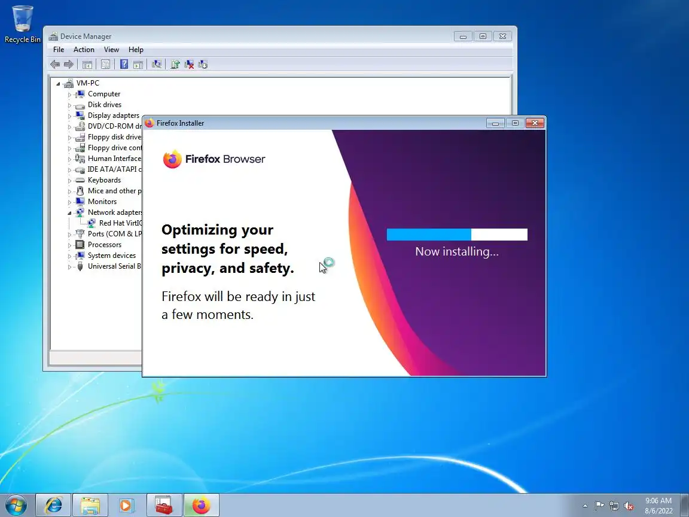689x517 pixels.
Task: Click Show desktop strip at taskbar end
Action: 685,505
